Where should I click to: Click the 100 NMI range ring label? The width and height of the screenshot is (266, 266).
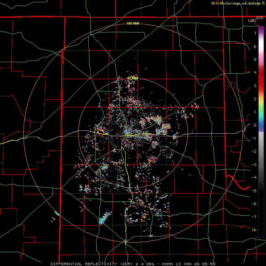tap(133, 23)
